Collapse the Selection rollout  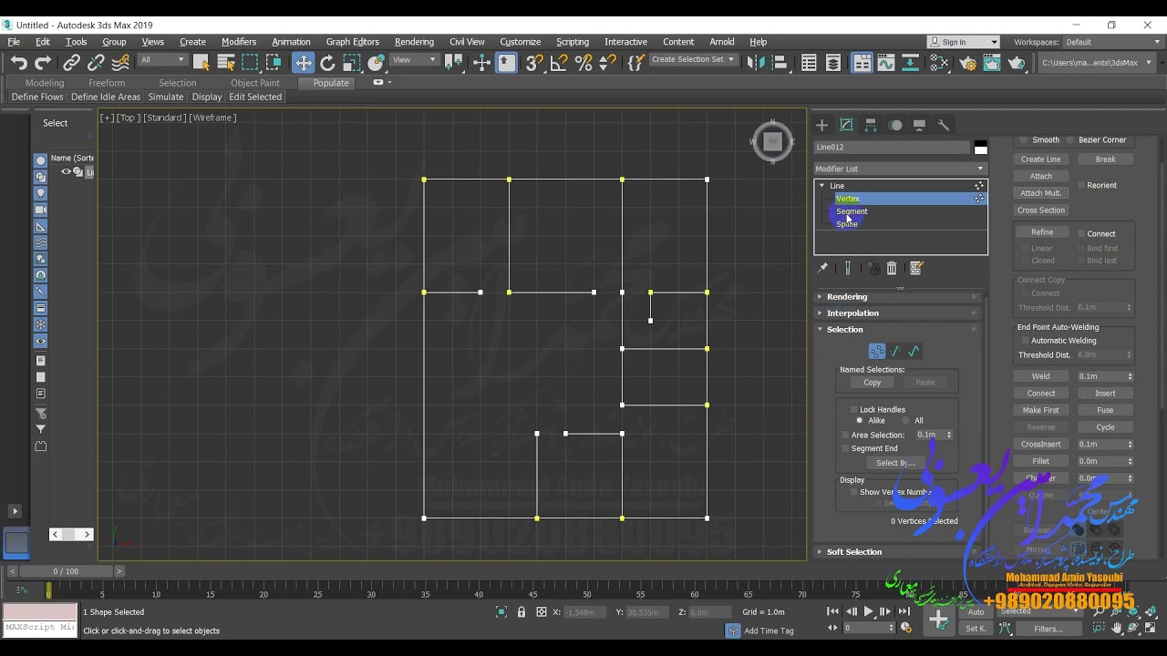point(900,329)
